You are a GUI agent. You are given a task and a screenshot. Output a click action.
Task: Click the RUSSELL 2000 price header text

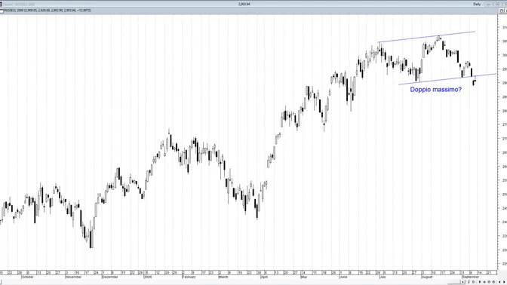tap(48, 11)
